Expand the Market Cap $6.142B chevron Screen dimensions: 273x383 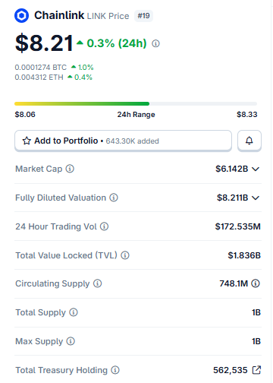256,169
